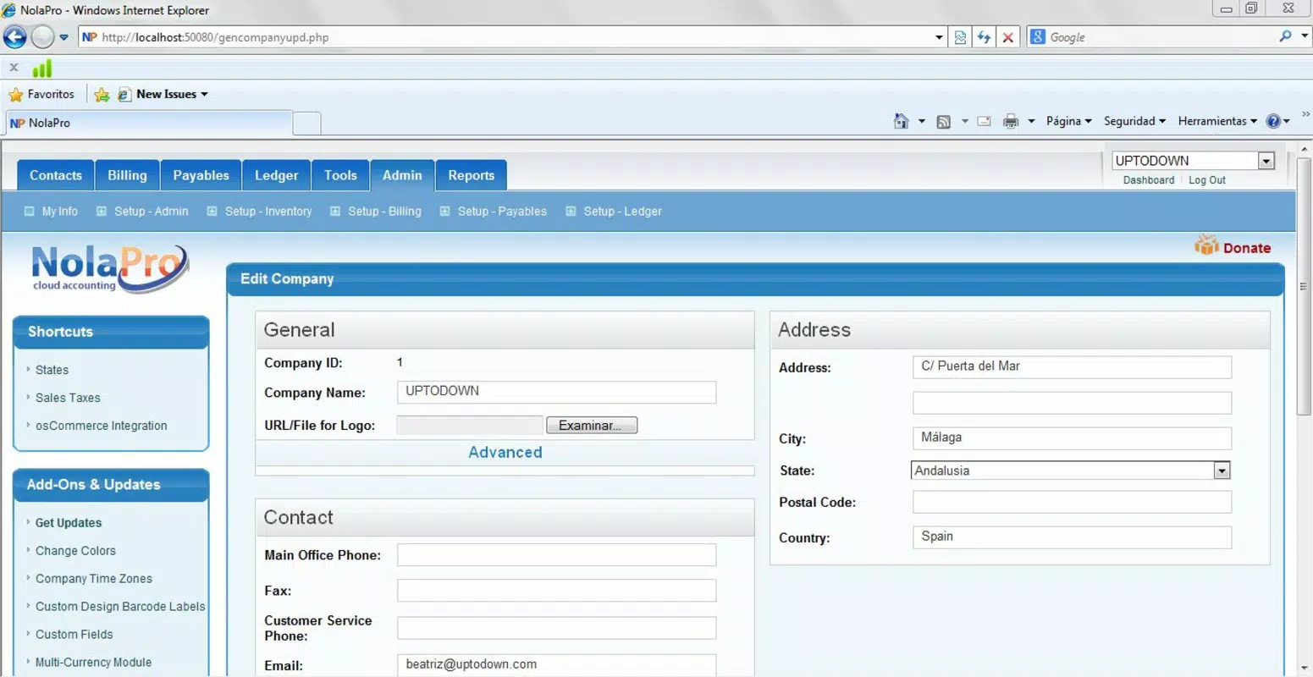Click the Get Updates link
1313x677 pixels.
coord(68,523)
